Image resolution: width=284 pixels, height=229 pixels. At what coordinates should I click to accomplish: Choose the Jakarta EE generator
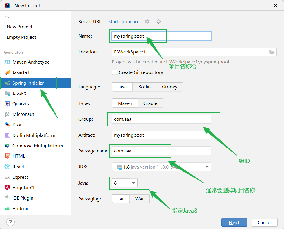(x=36, y=72)
